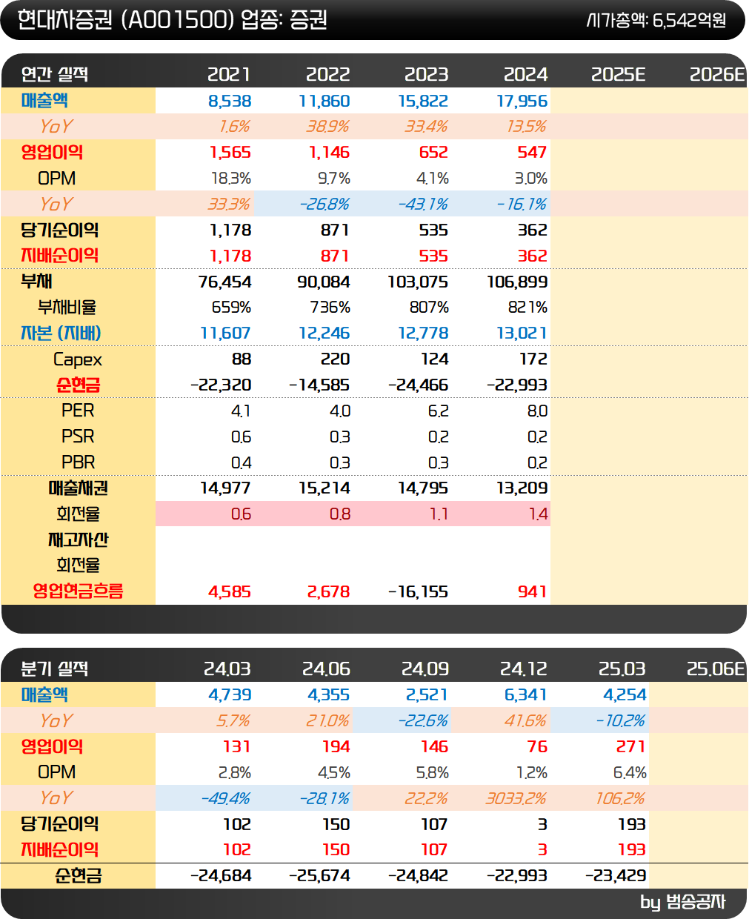The image size is (749, 919).
Task: Click the 2023 column header
Action: coord(426,74)
